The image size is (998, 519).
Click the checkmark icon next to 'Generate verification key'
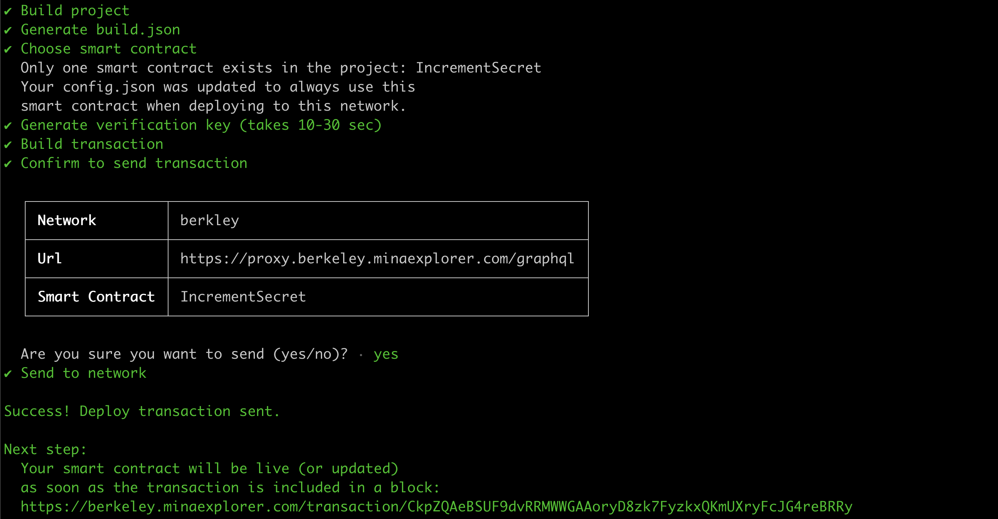(x=6, y=125)
